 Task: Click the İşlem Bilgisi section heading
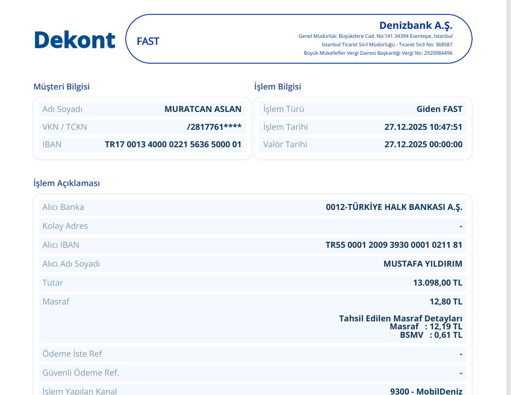[277, 87]
